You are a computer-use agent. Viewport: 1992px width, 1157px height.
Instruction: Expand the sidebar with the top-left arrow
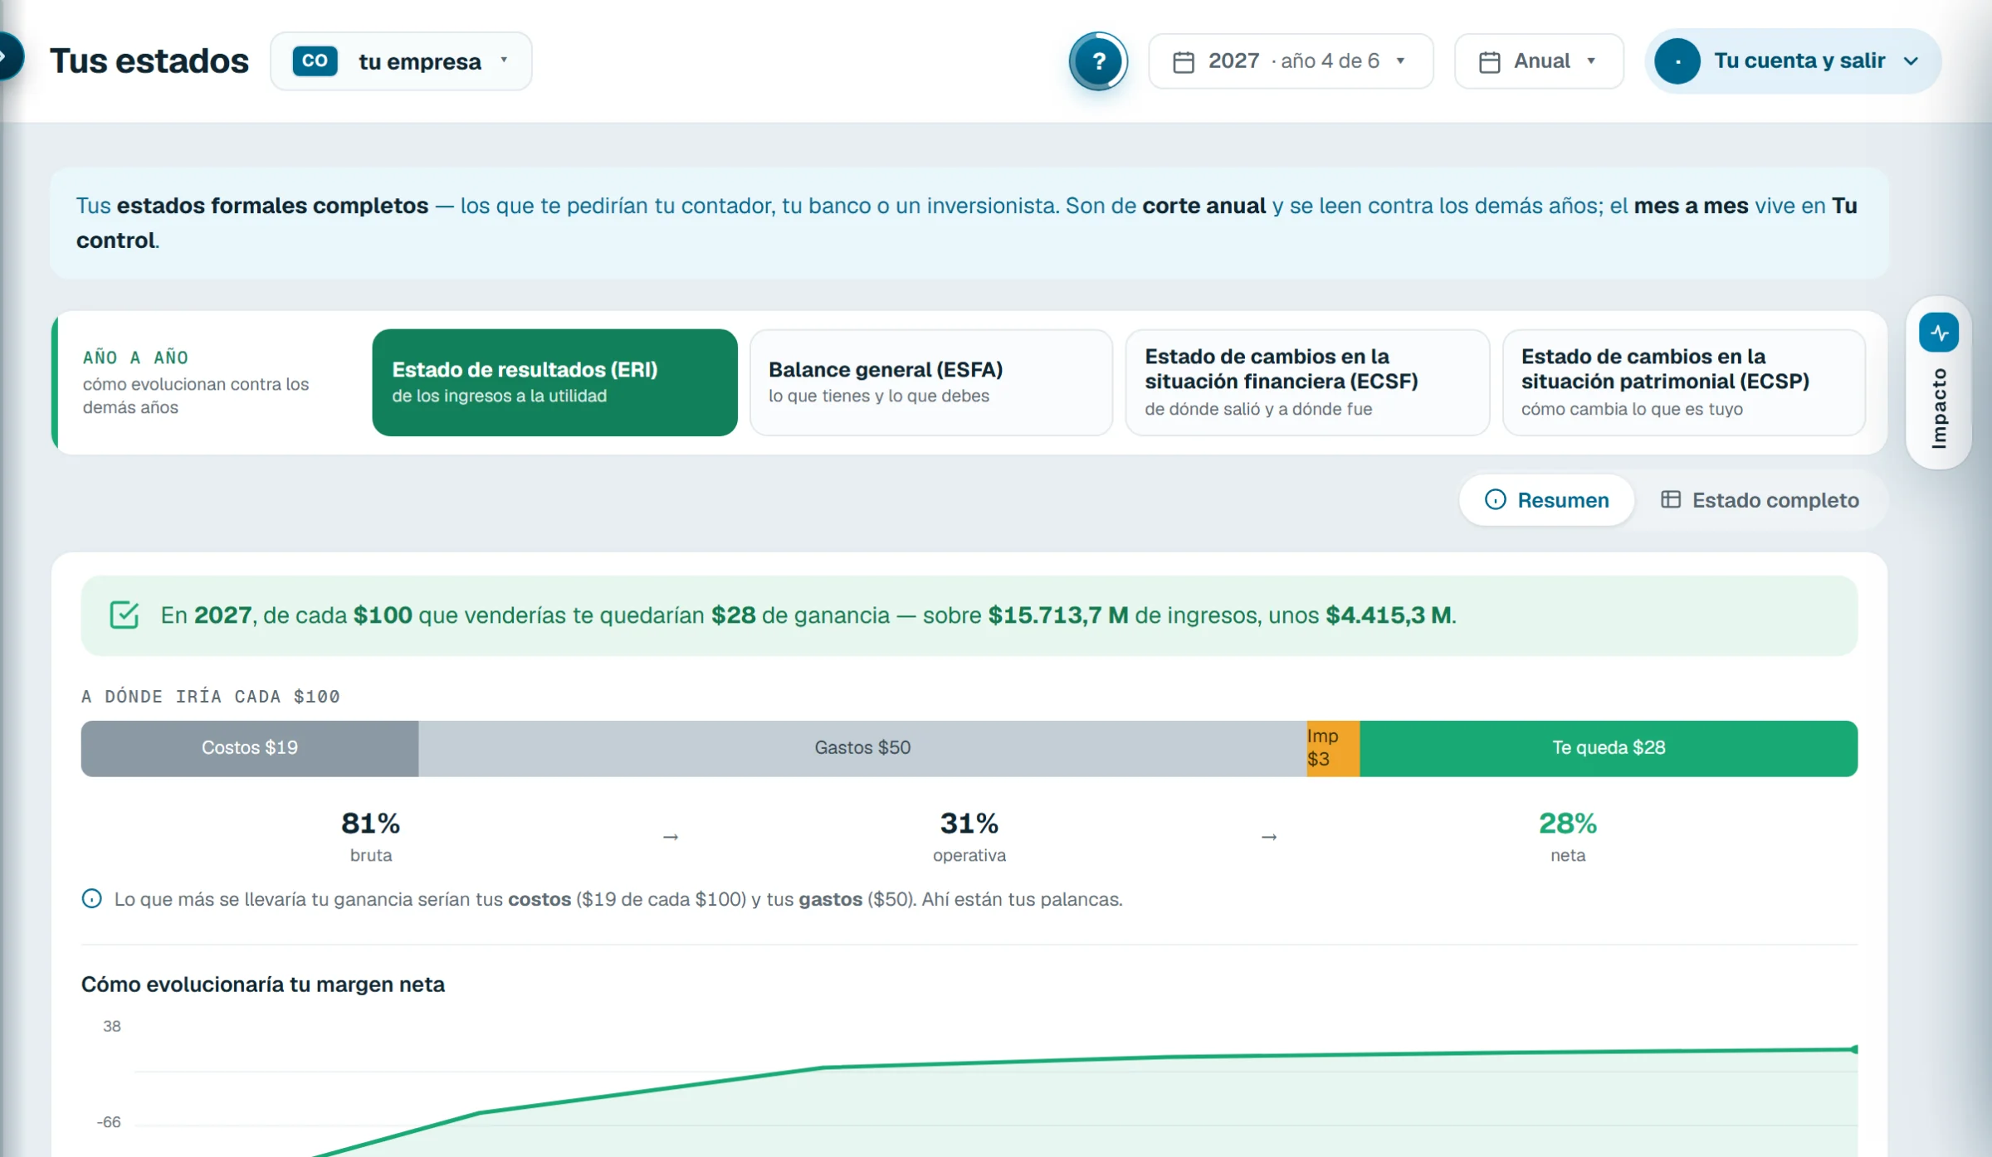(7, 56)
